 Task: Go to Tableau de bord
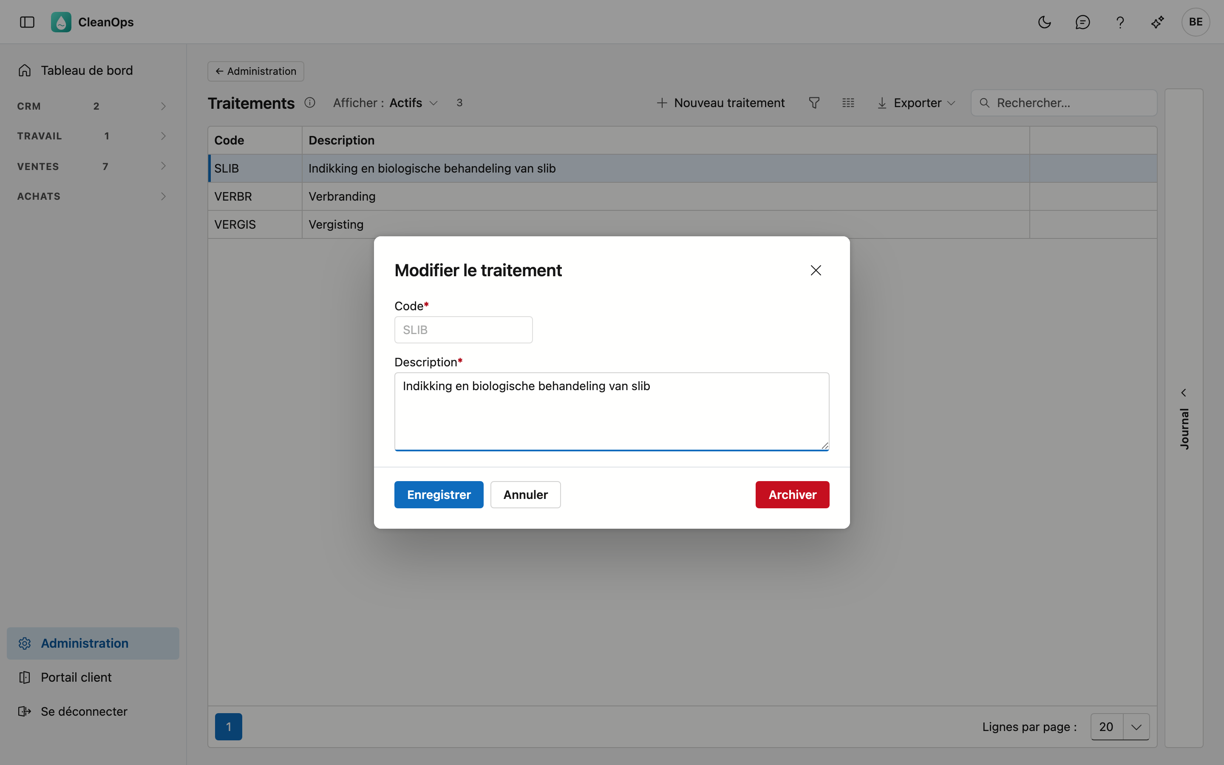point(93,70)
